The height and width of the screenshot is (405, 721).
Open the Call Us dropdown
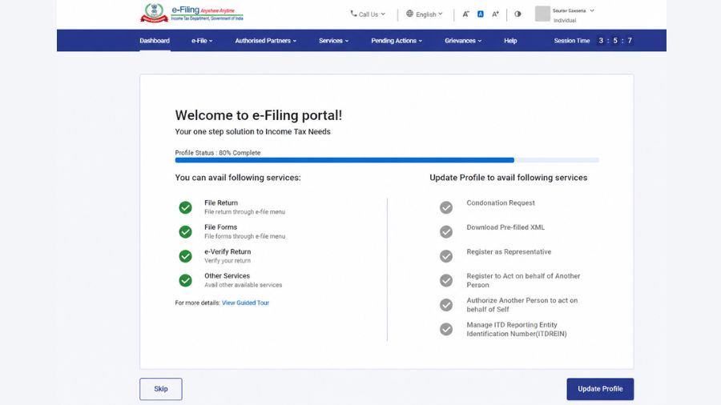coord(368,14)
